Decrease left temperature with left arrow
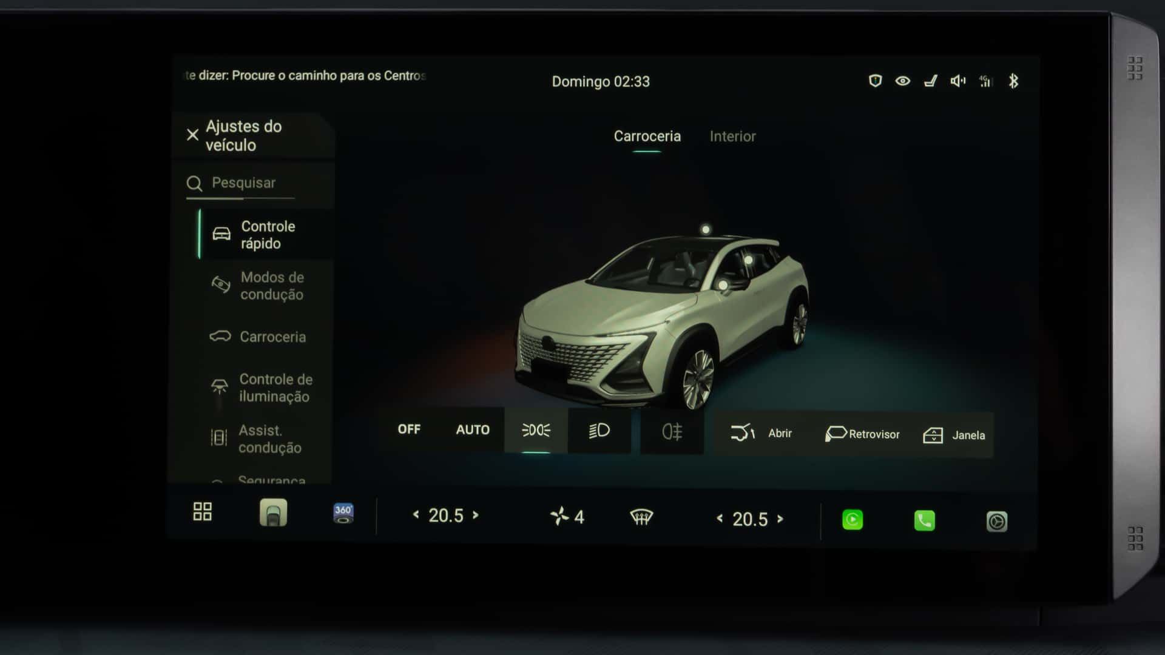 tap(416, 515)
